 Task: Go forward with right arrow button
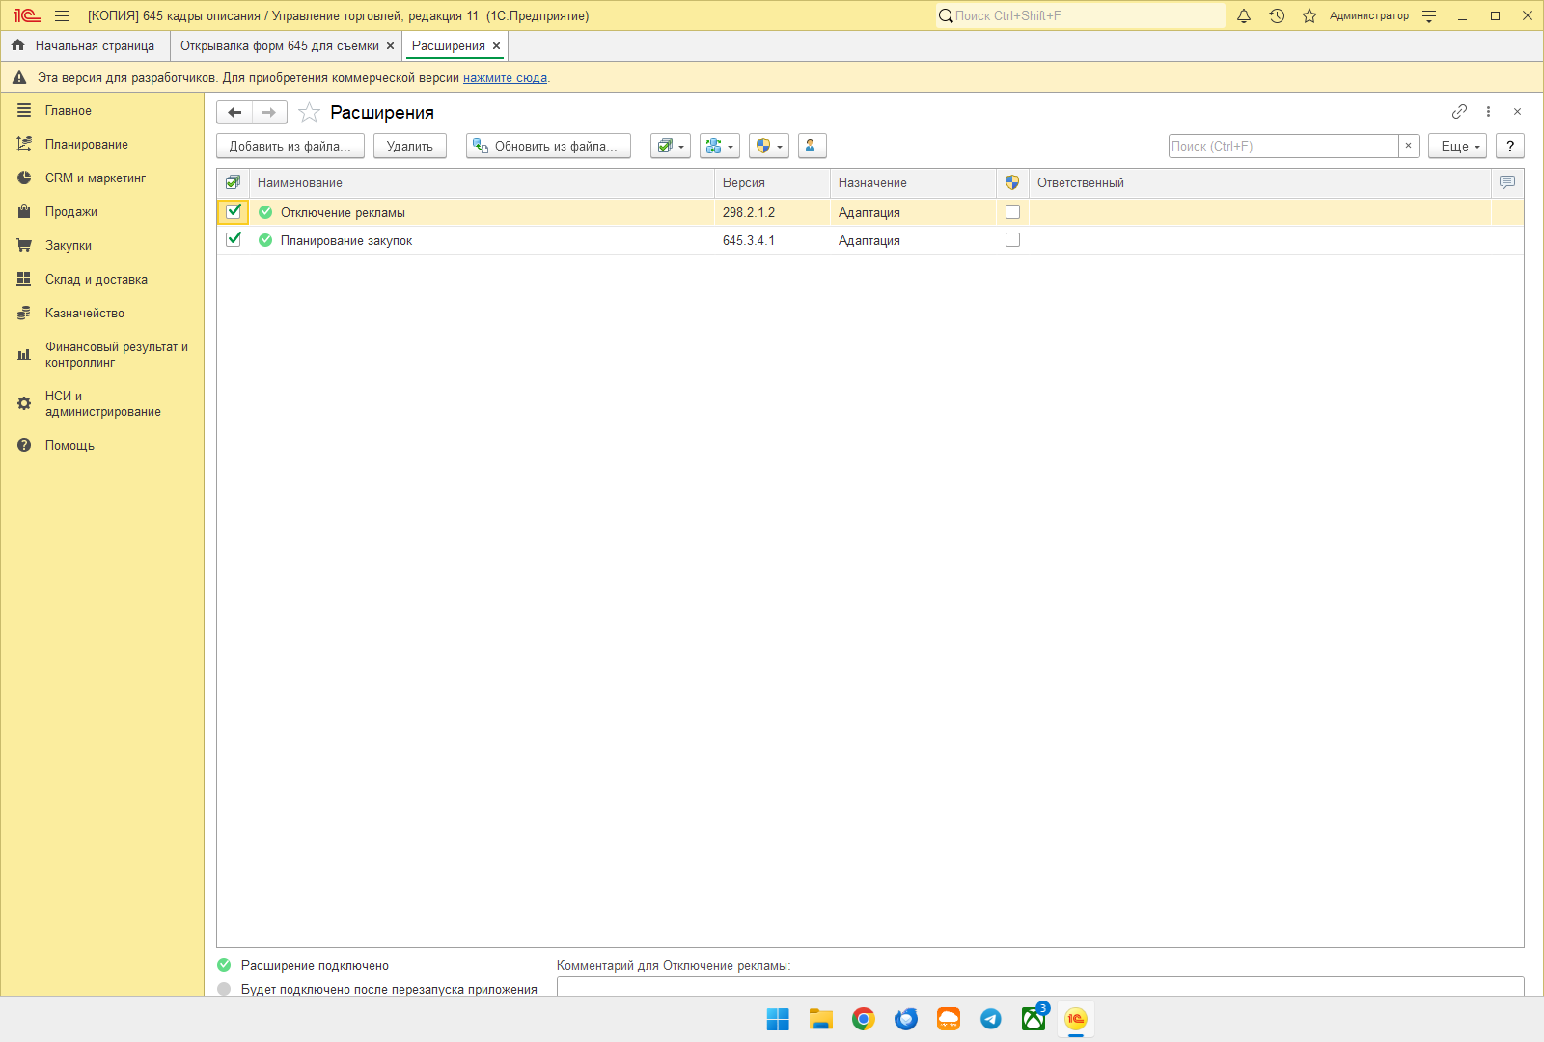[x=269, y=113]
